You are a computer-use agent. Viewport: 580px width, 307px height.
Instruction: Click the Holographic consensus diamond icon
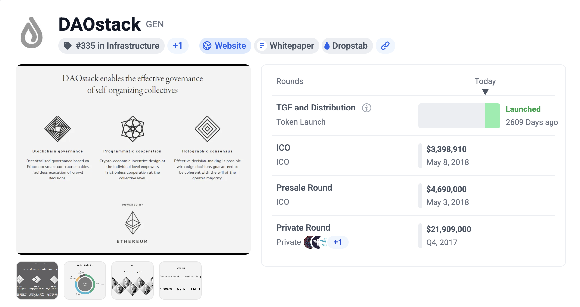click(207, 129)
